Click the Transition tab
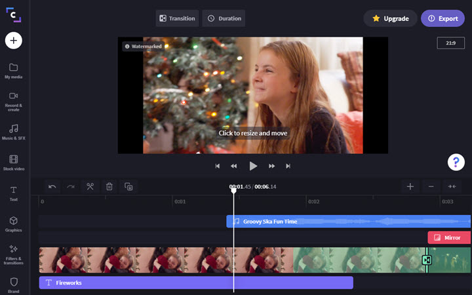This screenshot has height=295, width=472. [177, 18]
